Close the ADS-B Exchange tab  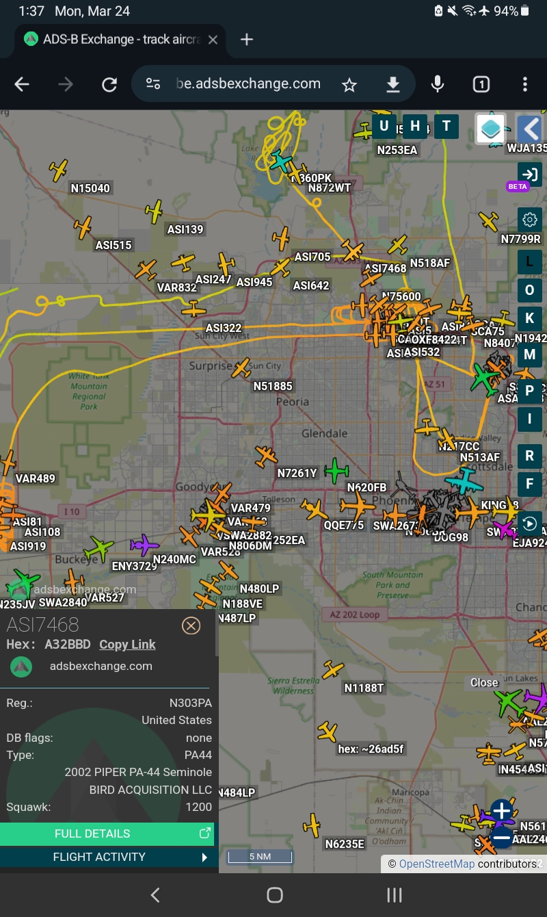(x=213, y=40)
